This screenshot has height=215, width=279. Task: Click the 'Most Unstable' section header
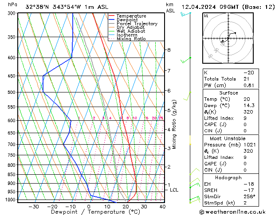(x=228, y=138)
